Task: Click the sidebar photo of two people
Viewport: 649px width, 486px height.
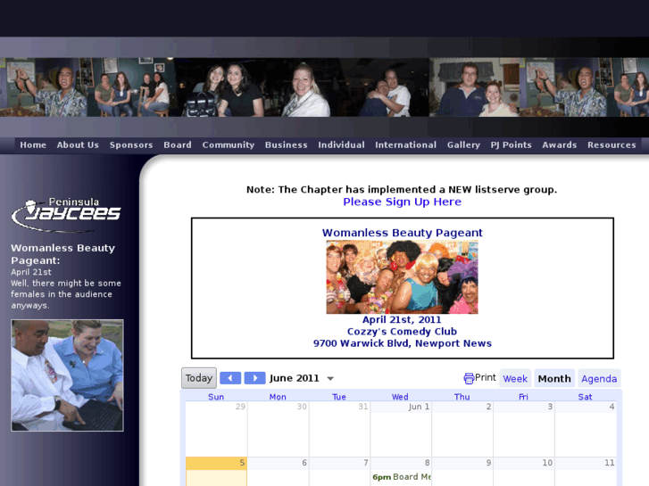Action: pyautogui.click(x=67, y=375)
